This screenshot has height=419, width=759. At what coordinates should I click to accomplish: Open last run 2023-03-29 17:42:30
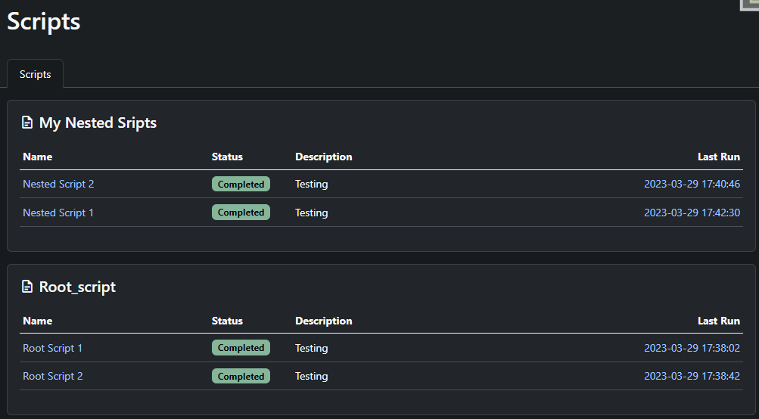tap(692, 213)
